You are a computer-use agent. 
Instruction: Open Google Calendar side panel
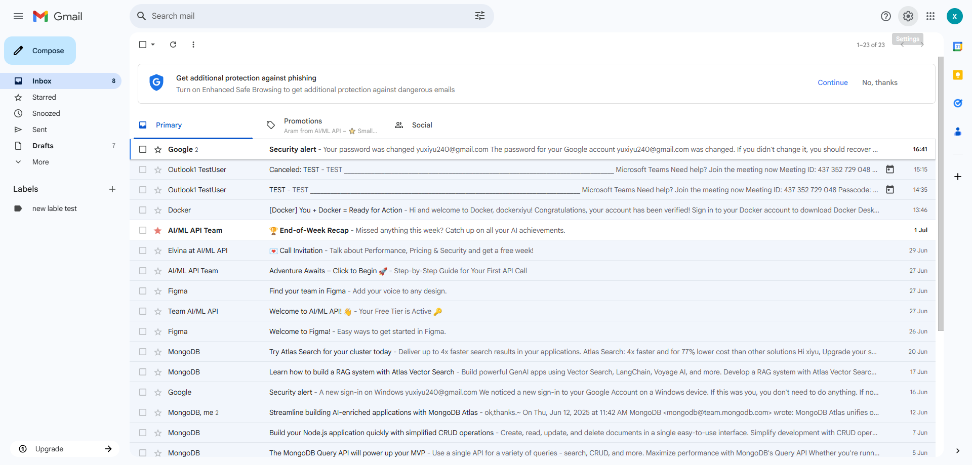[958, 47]
